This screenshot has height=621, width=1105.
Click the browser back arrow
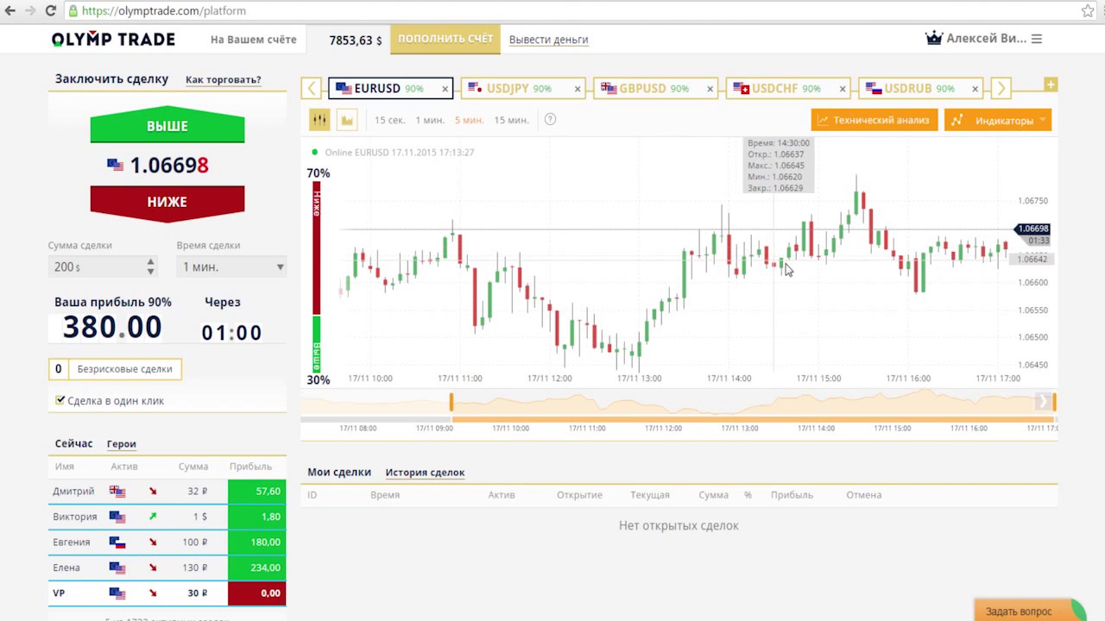(x=9, y=11)
